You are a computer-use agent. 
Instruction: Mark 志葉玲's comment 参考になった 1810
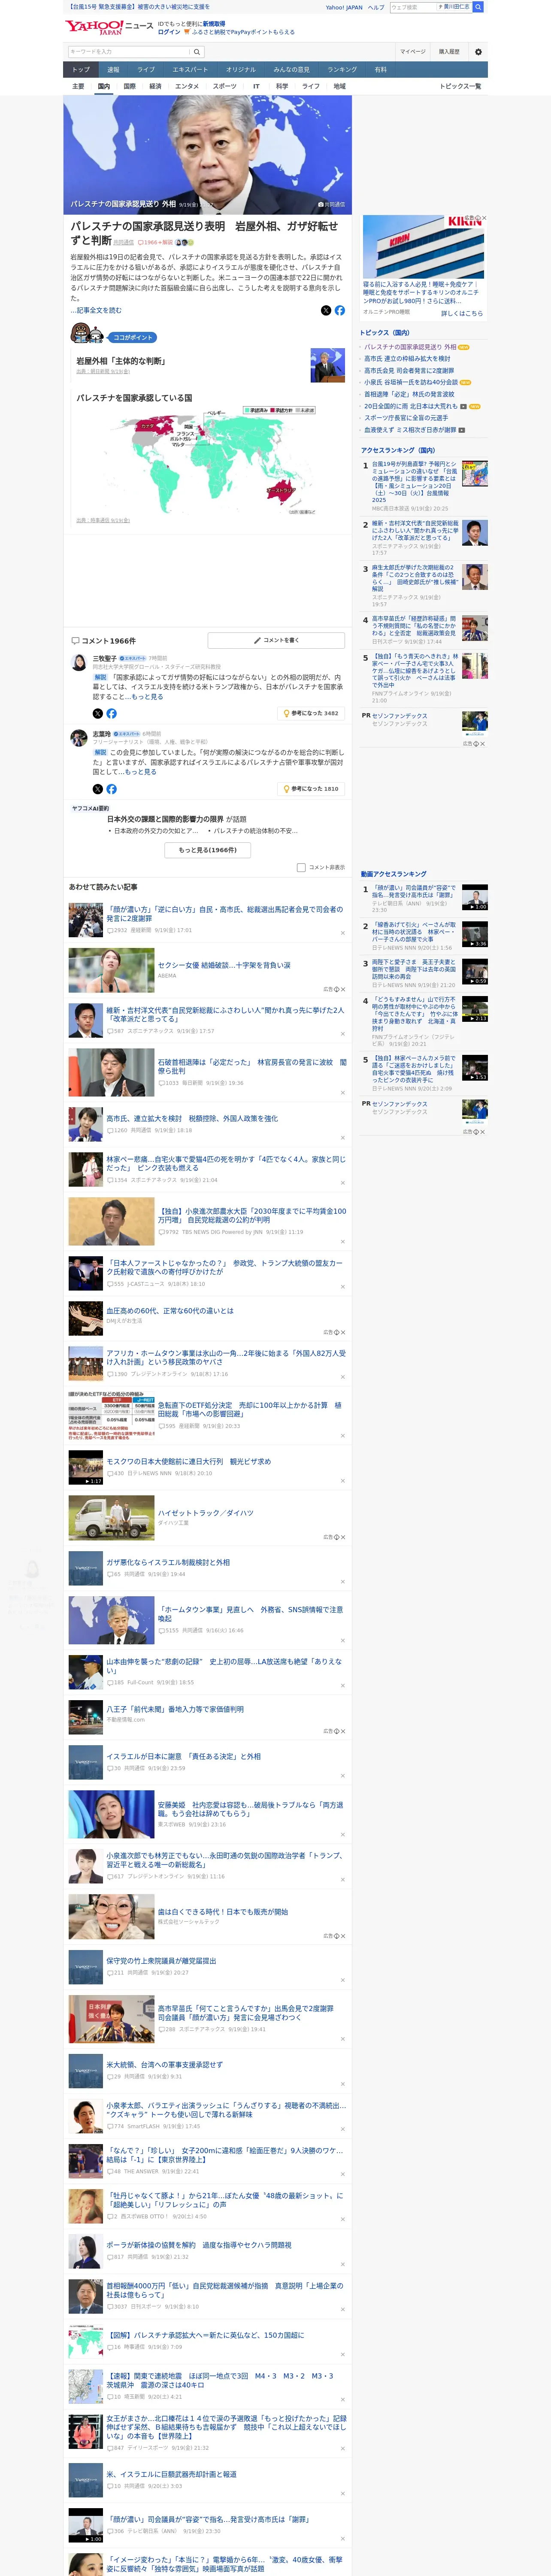[311, 789]
